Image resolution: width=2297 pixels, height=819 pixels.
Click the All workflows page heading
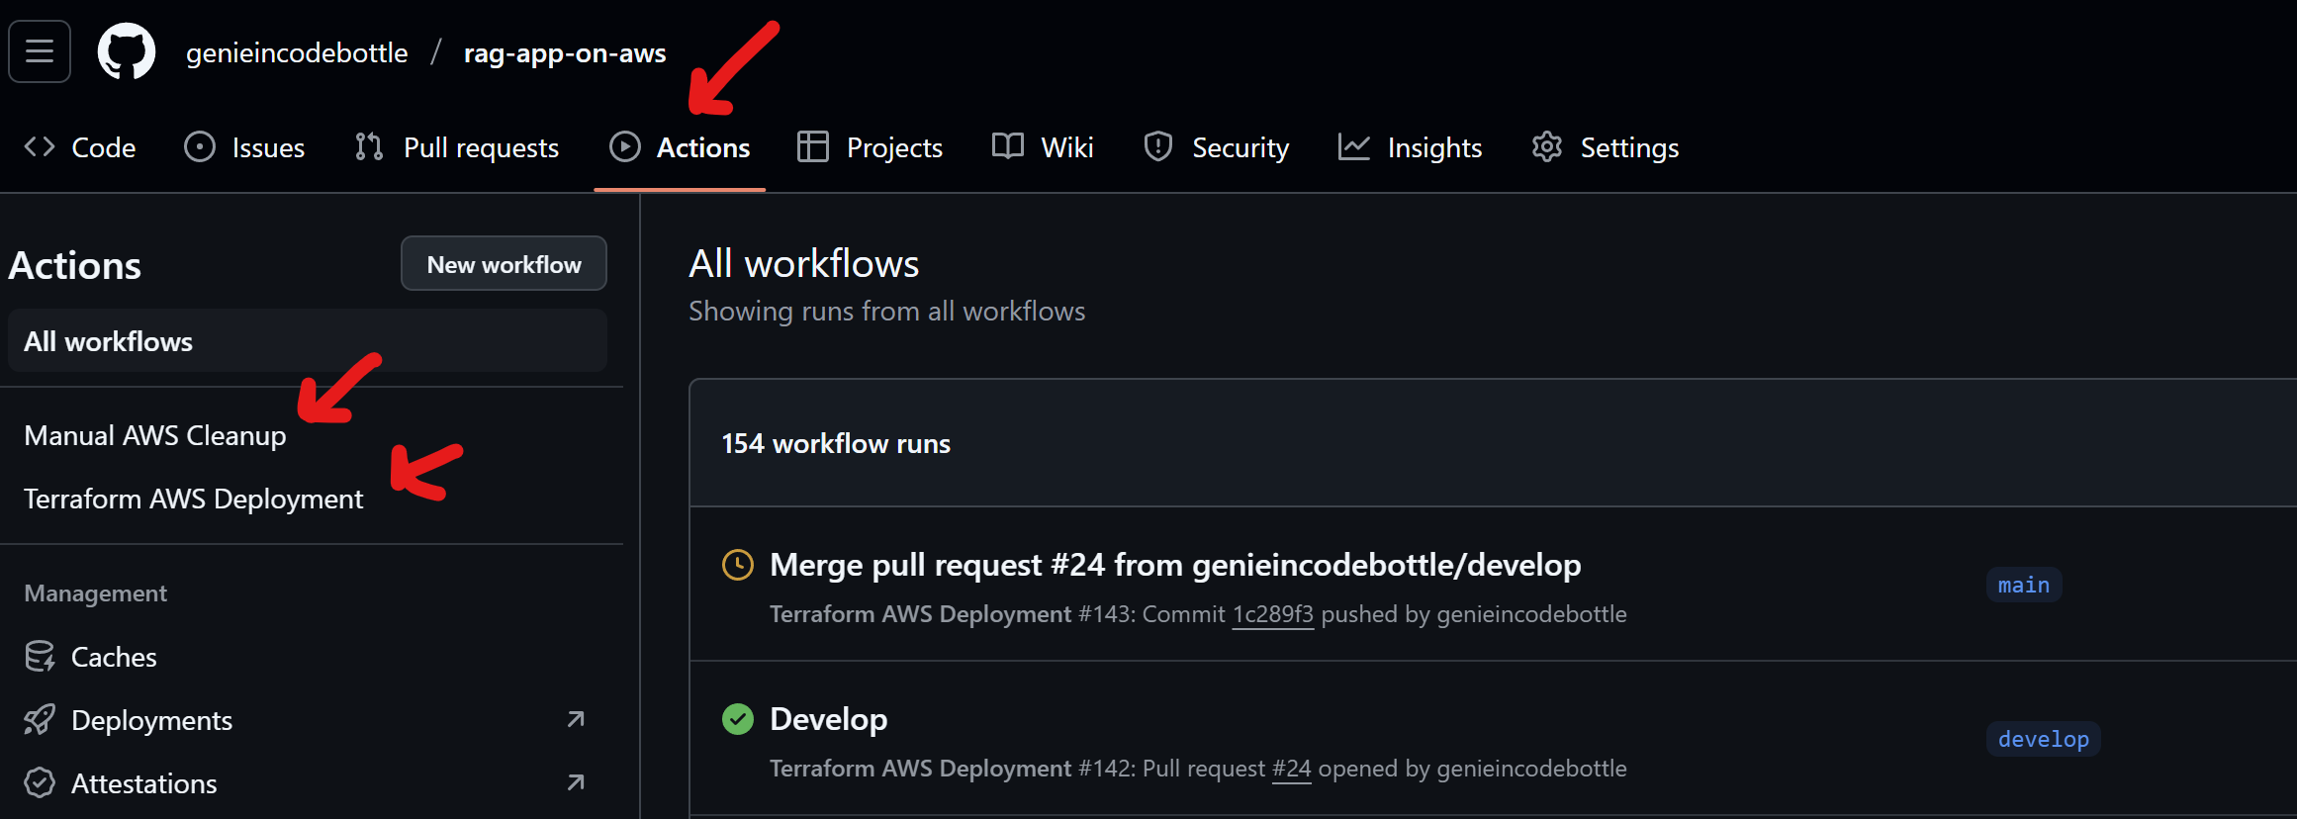[x=804, y=263]
